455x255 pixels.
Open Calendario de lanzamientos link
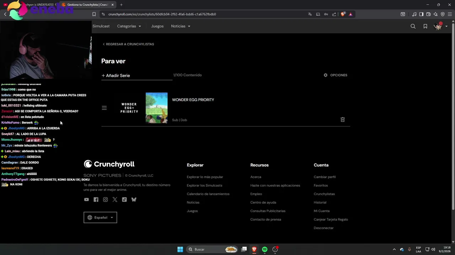208,194
